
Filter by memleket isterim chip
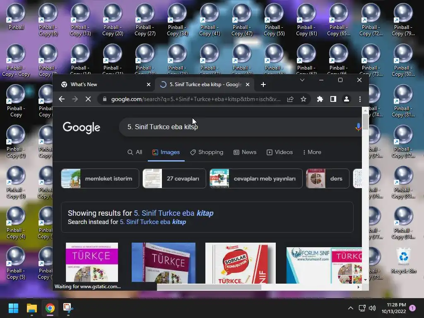(x=100, y=178)
